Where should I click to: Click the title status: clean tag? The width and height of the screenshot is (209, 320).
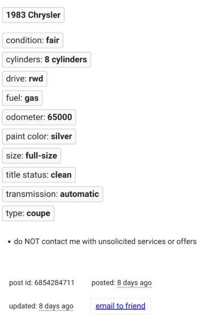point(39,175)
